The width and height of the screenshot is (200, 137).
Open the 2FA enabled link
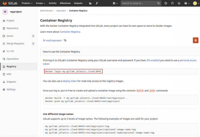point(153,60)
